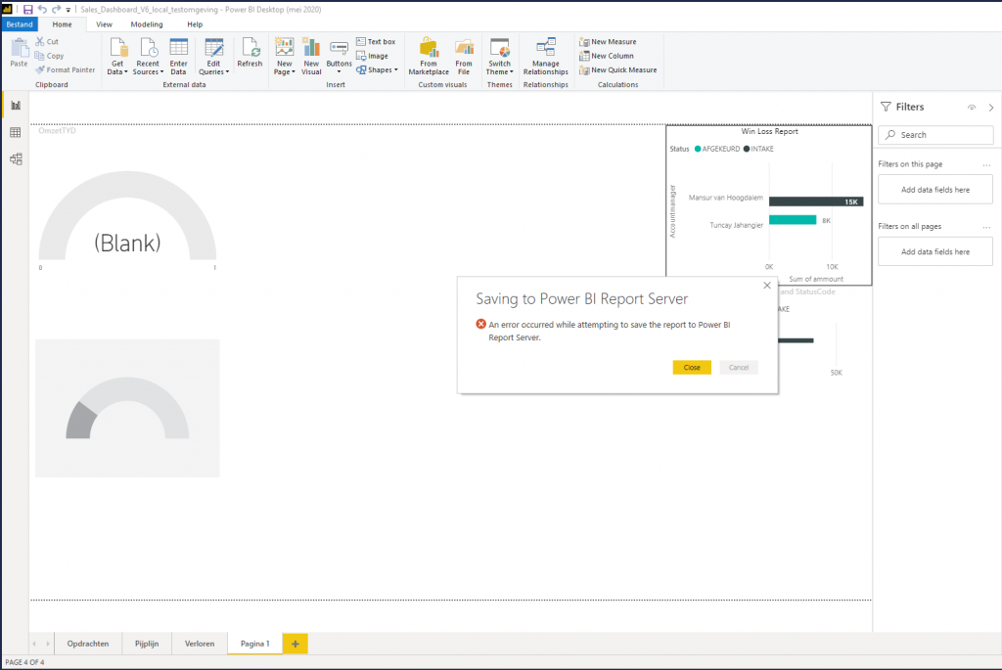
Task: Insert an Image from ribbon
Action: (372, 56)
